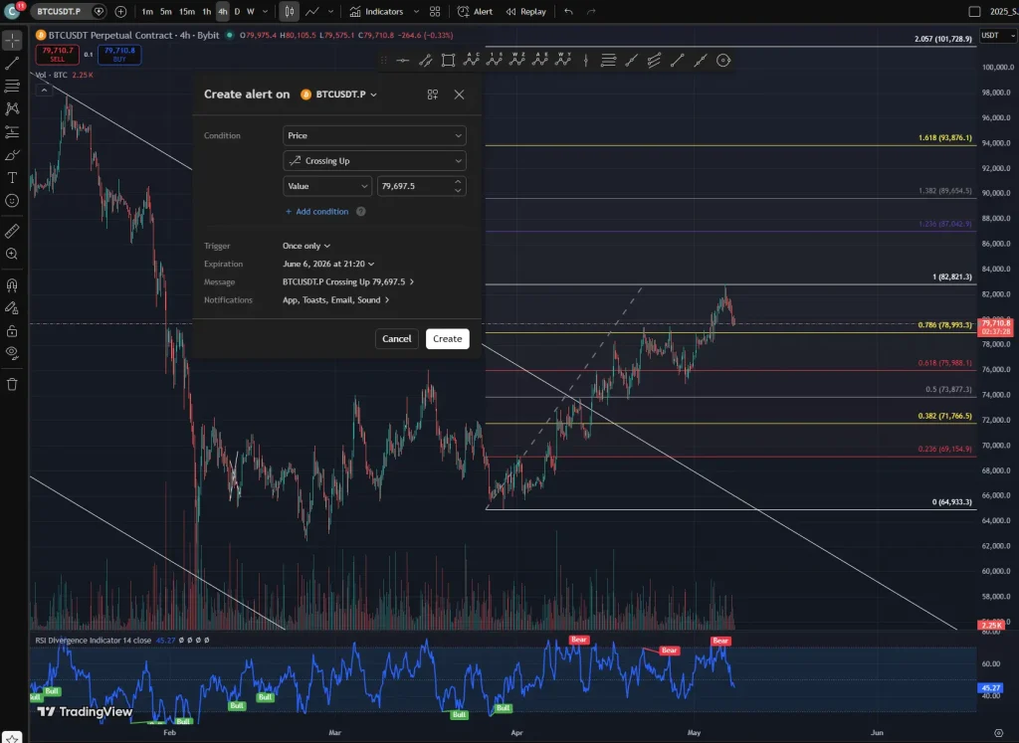Select the ruler measure tool
Image resolution: width=1019 pixels, height=743 pixels.
[x=12, y=231]
